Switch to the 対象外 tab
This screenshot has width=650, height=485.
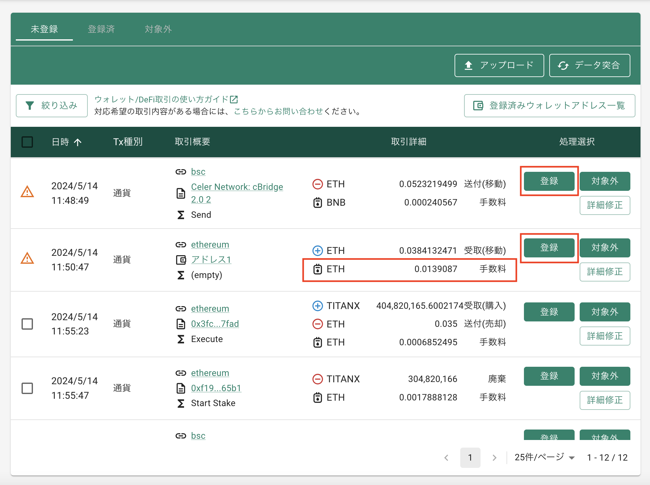(x=158, y=29)
